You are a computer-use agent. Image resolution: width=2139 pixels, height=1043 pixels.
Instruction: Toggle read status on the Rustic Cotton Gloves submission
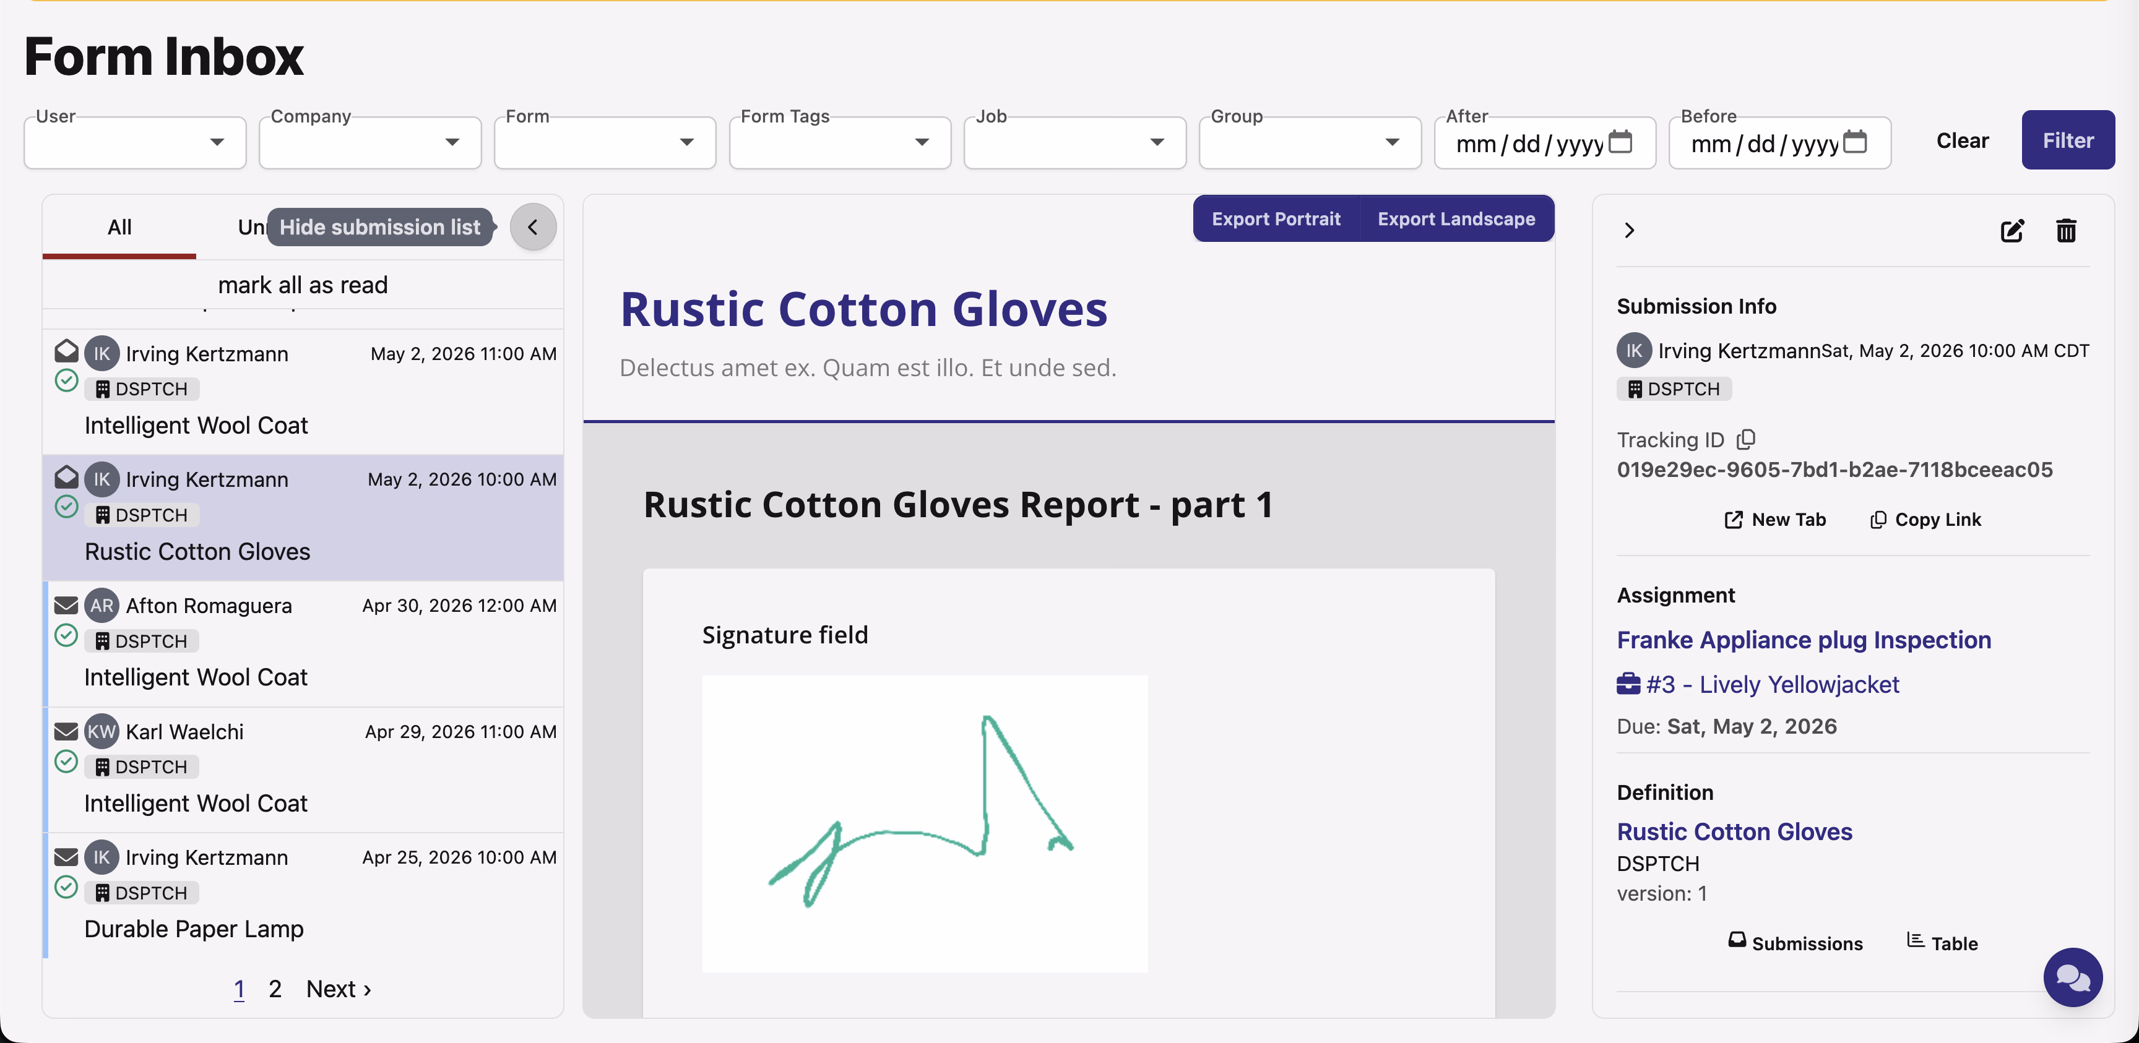coord(66,477)
